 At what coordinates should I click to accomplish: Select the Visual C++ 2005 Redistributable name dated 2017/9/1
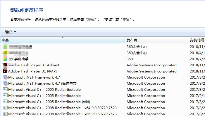click(44, 96)
